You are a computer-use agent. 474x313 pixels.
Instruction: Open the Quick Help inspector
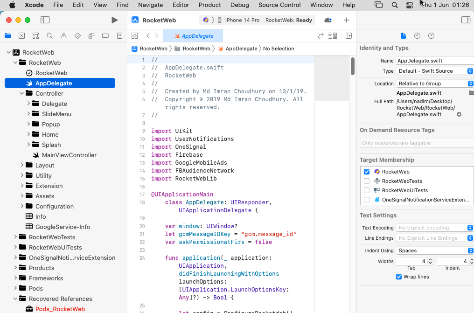(x=432, y=35)
